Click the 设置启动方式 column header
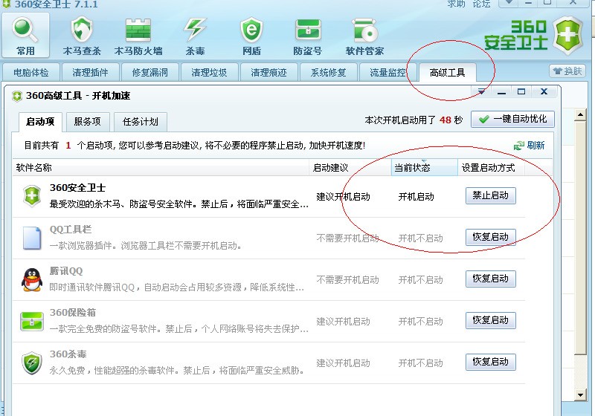Viewport: 595px width, 416px height. pos(491,167)
